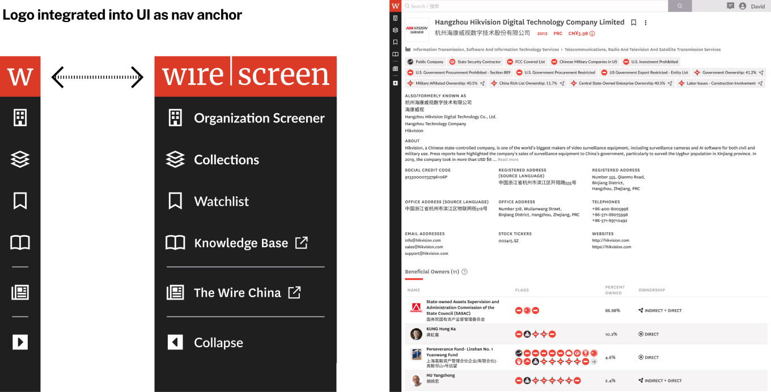This screenshot has height=392, width=771.
Task: Click David's user account avatar icon
Action: [743, 6]
